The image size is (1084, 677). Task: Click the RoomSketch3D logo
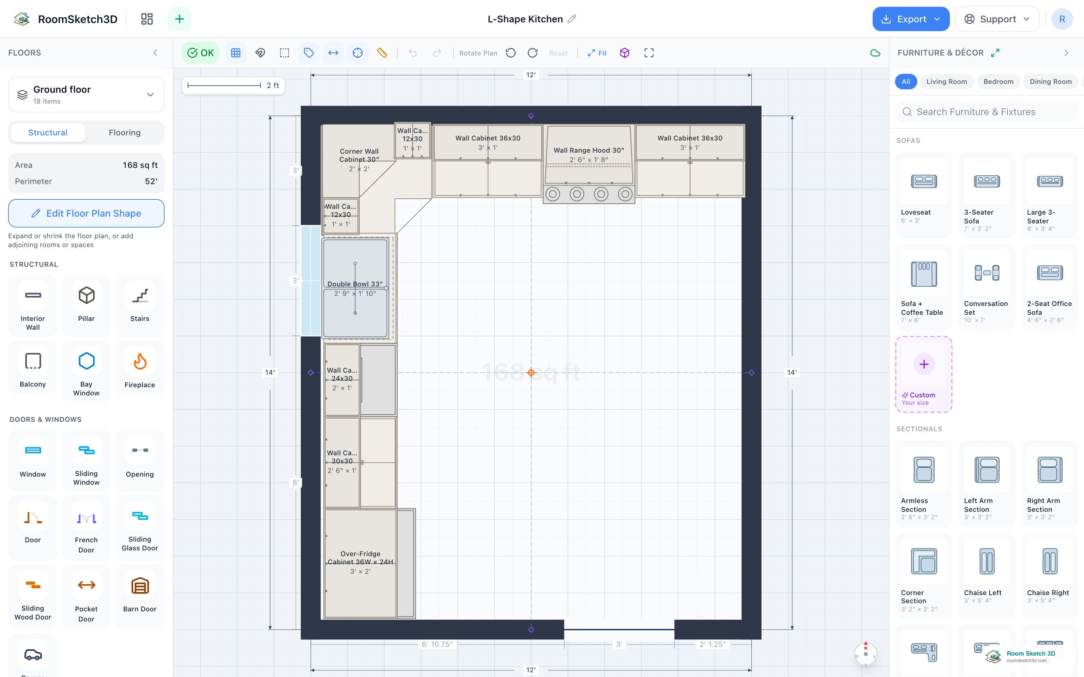[65, 19]
